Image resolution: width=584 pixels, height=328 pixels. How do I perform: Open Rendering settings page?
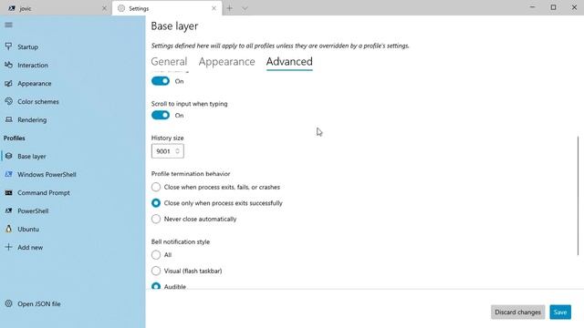point(73,119)
